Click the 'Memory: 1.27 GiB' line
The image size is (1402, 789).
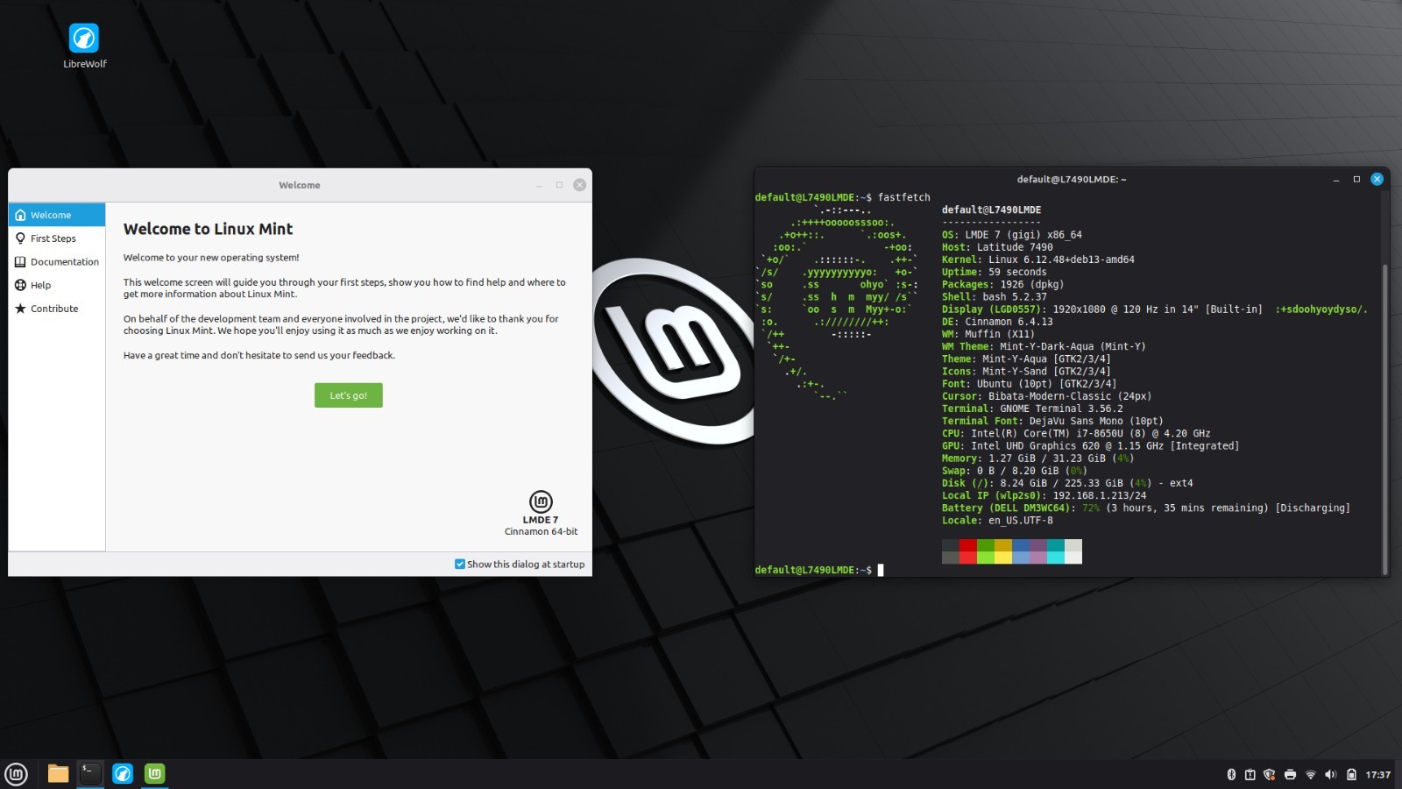[x=1038, y=458]
